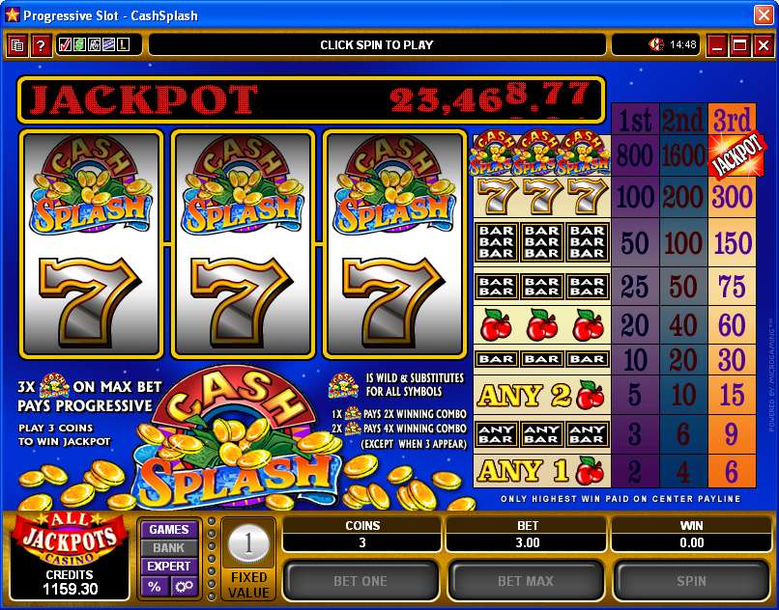Click the red jackpot amount display
The image size is (779, 610).
pyautogui.click(x=490, y=99)
